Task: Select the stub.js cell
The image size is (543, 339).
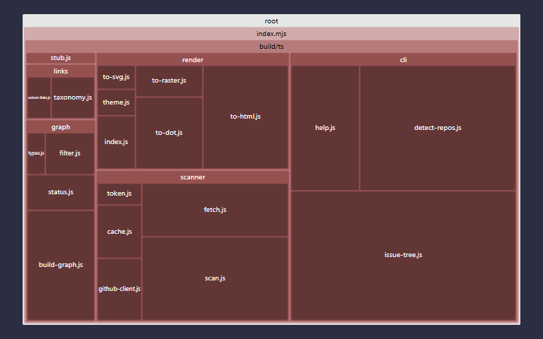Action: coord(61,58)
